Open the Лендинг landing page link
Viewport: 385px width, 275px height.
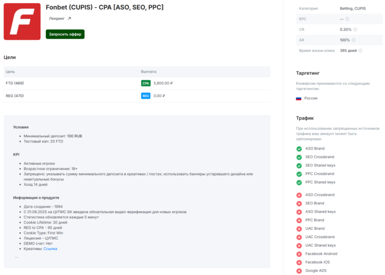(57, 18)
